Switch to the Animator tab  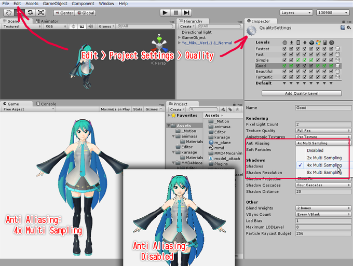pos(47,21)
